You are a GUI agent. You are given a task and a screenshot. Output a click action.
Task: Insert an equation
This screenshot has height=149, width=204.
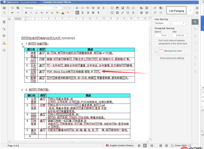tap(134, 13)
